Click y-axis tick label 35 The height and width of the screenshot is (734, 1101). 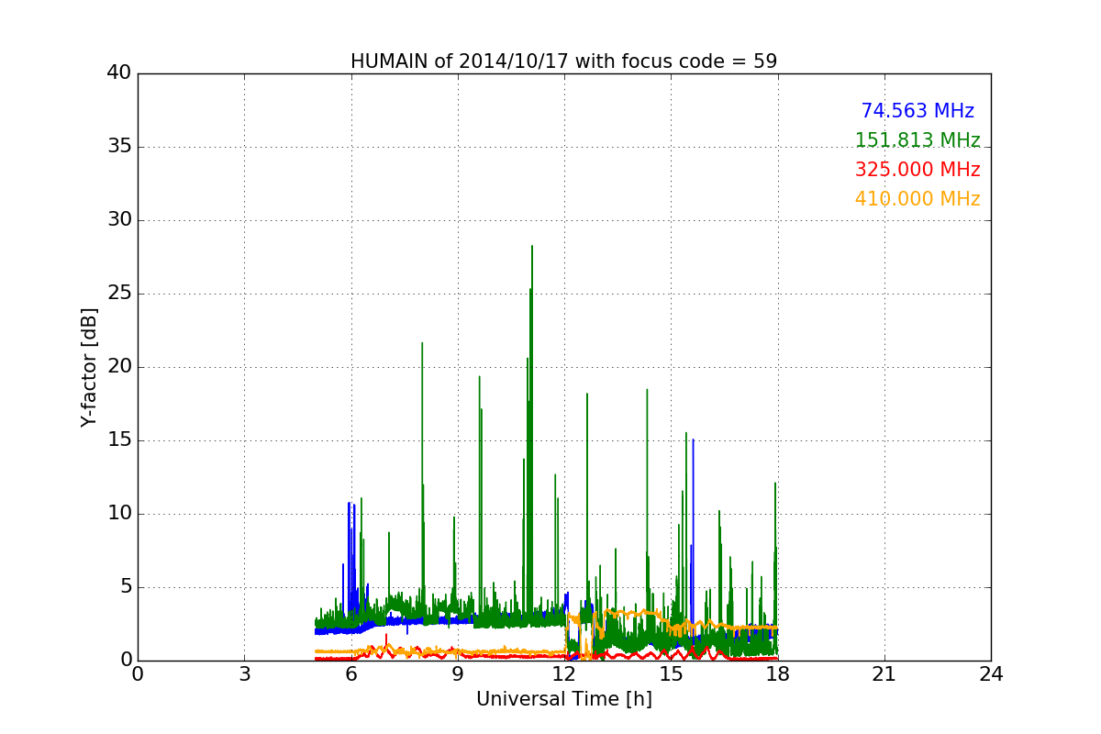(119, 147)
